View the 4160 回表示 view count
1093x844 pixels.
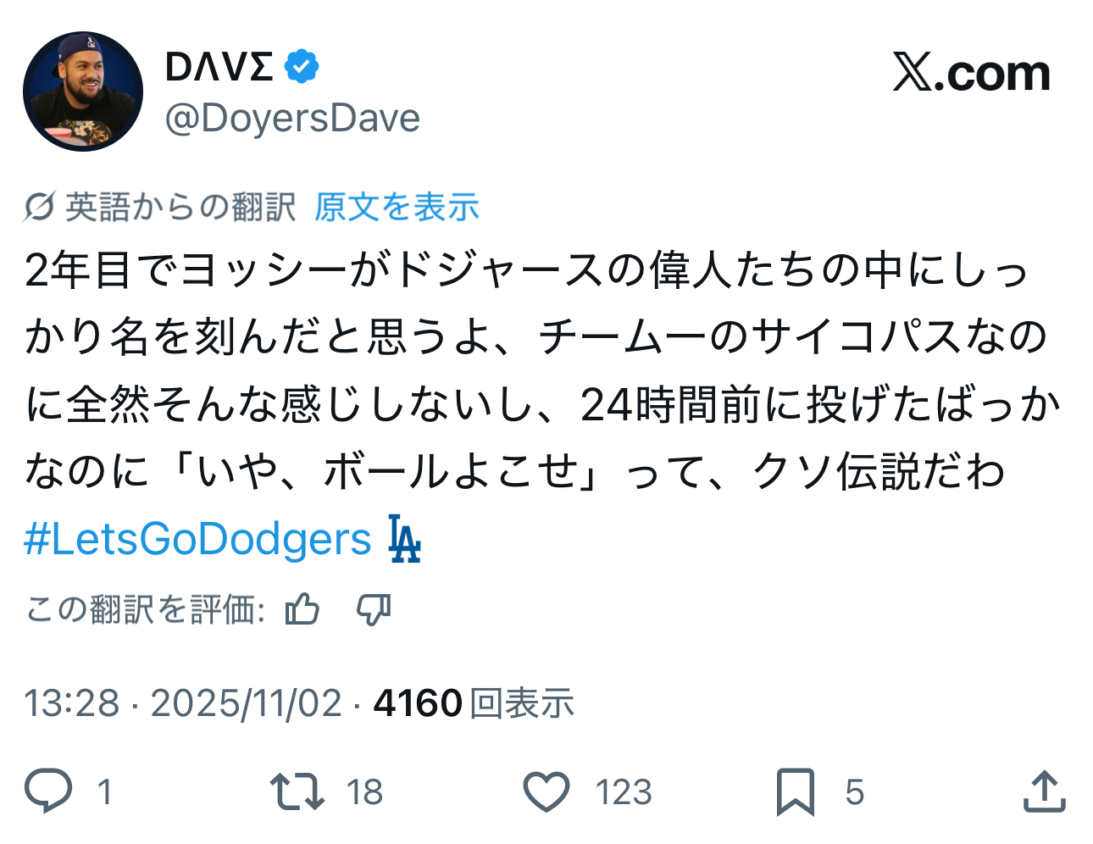pyautogui.click(x=474, y=703)
